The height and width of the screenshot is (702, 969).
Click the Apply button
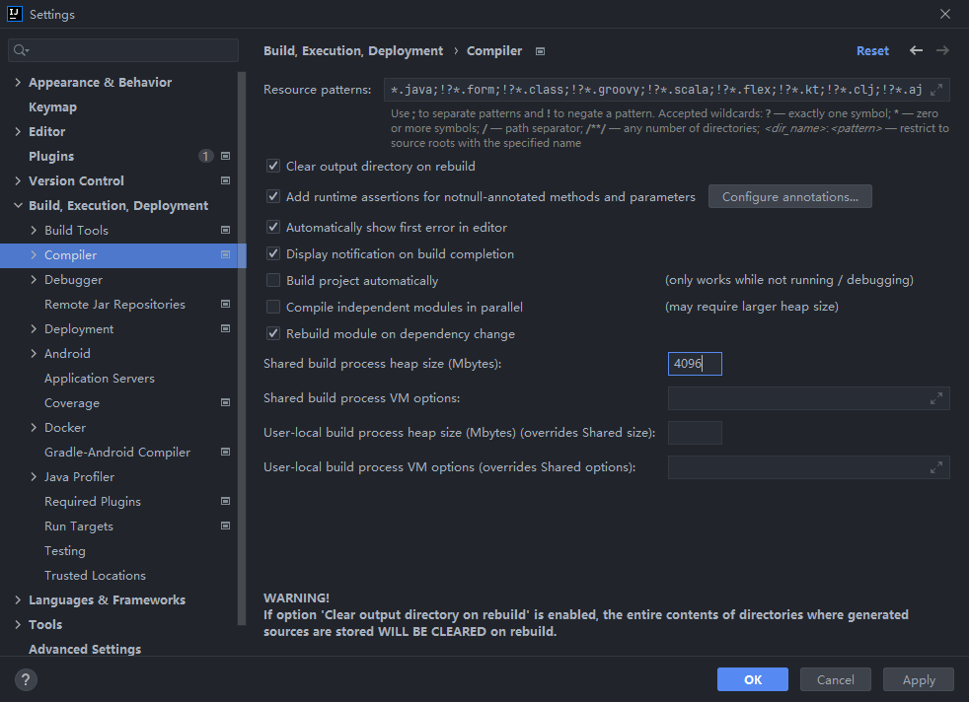tap(919, 679)
